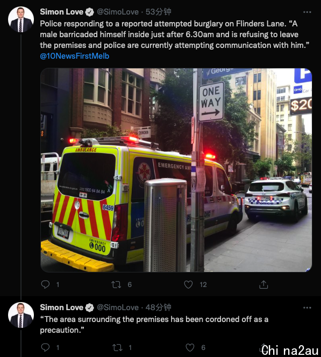Reply to the cordoned off tweet

[45, 347]
